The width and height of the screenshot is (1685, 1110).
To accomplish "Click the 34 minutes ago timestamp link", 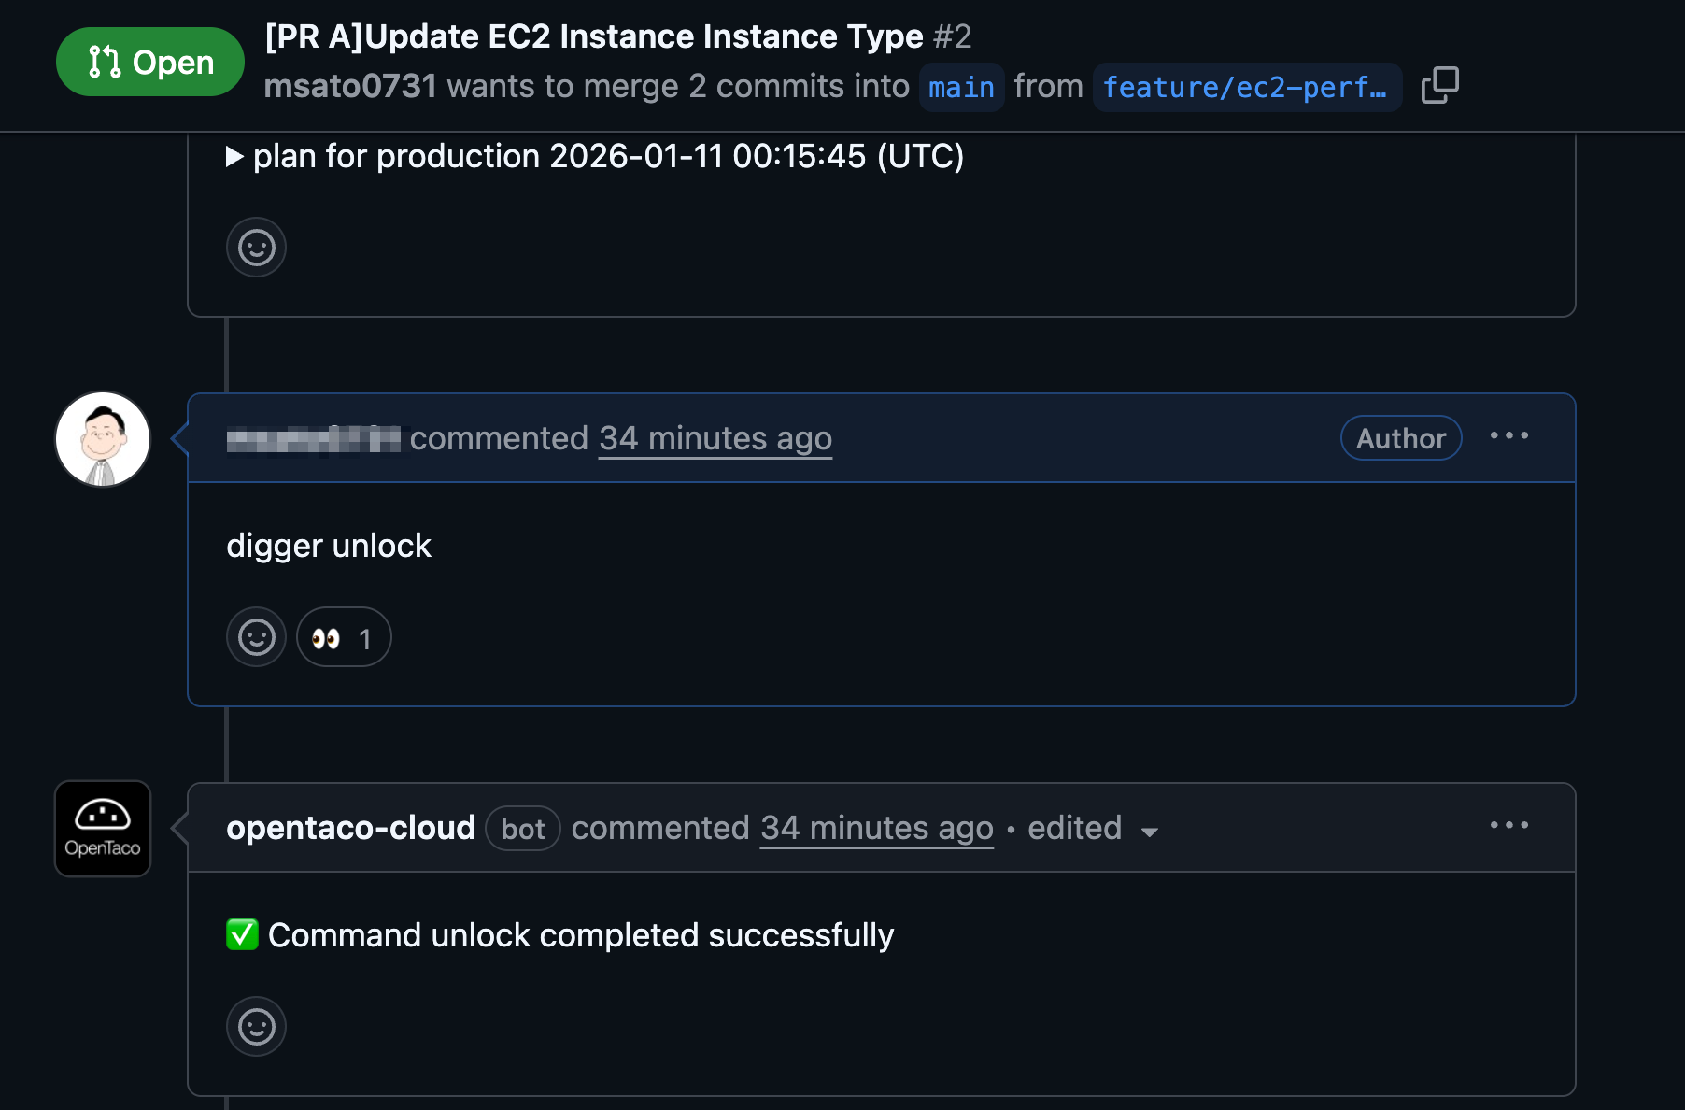I will pos(715,438).
